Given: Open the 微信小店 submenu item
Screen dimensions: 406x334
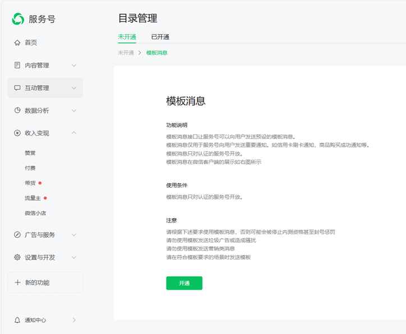Looking at the screenshot, I should (x=35, y=213).
